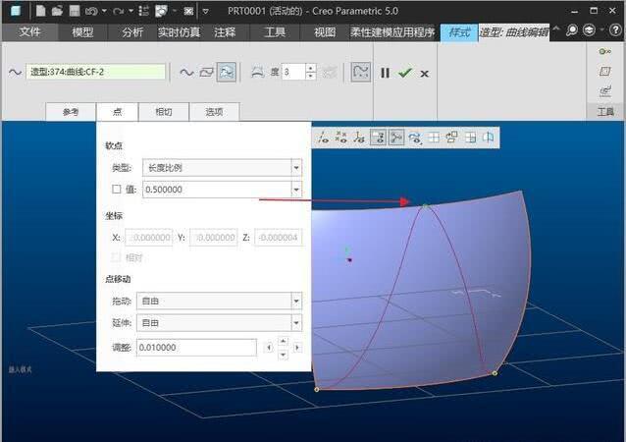Screen dimensions: 626x442
Task: Click the Redo arrow icon
Action: point(119,11)
